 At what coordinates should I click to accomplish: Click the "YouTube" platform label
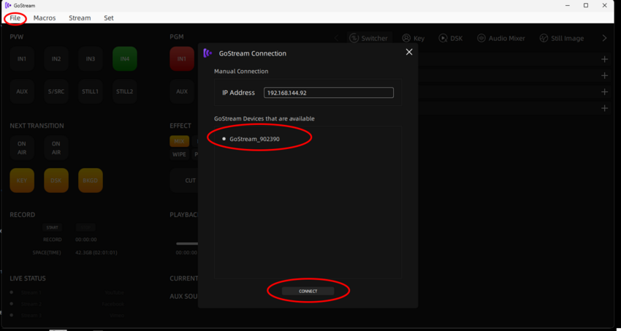coord(115,292)
